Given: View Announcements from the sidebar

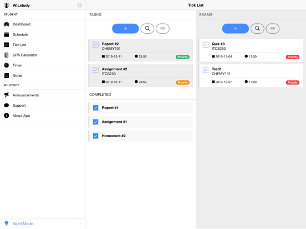Looking at the screenshot, I should (x=43, y=95).
